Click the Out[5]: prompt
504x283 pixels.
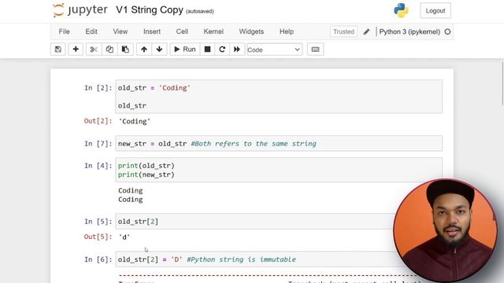point(98,237)
